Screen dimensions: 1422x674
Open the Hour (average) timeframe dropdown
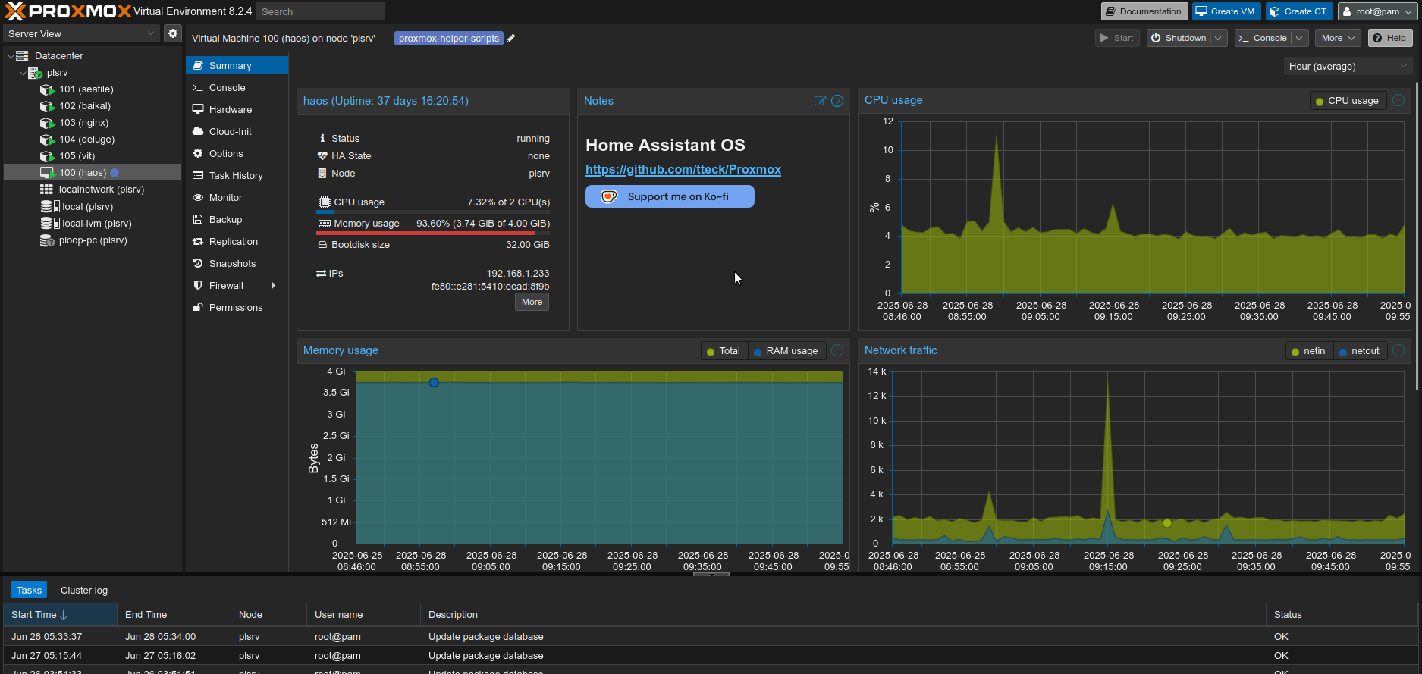[x=1348, y=67]
